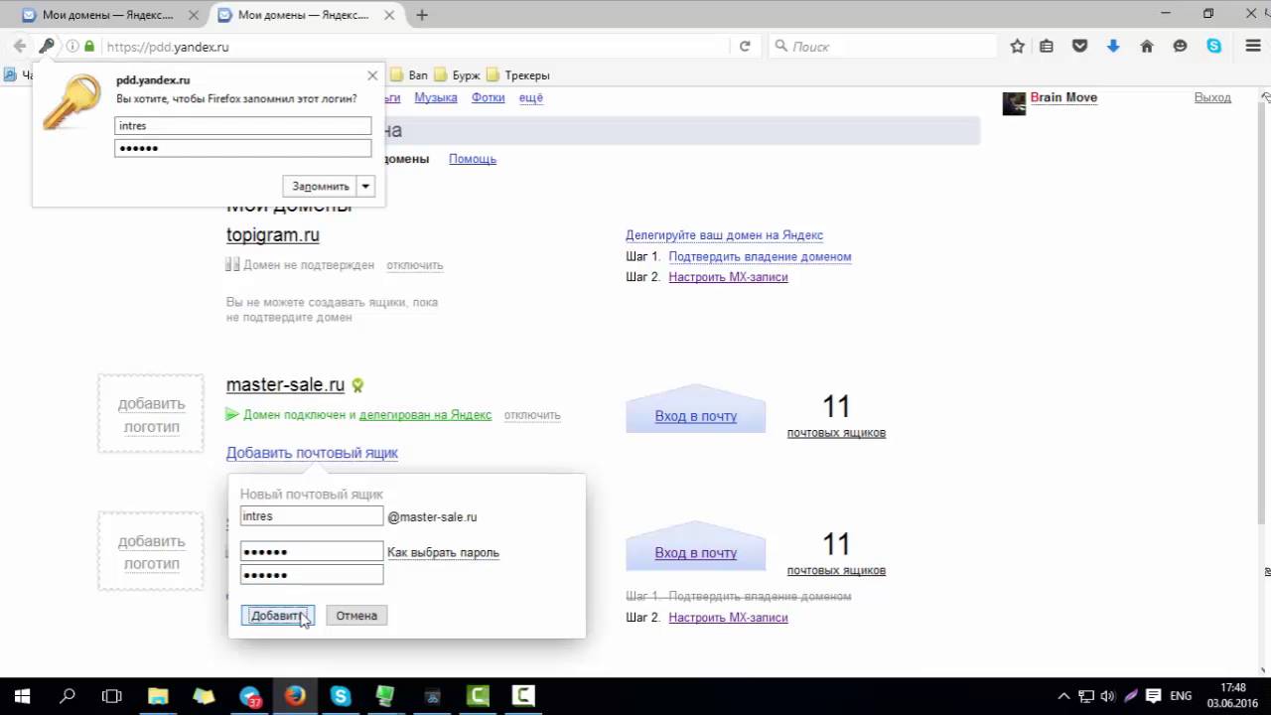
Task: Click the volume speaker tray icon
Action: click(1107, 696)
